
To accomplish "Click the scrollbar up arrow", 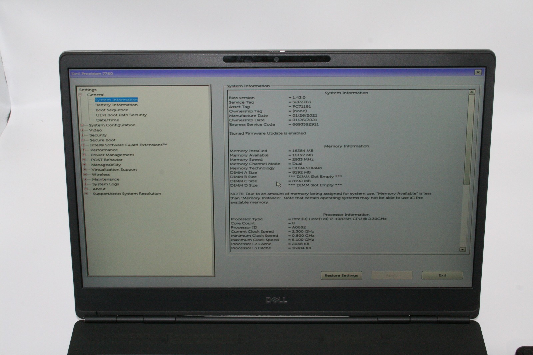I will click(x=471, y=92).
